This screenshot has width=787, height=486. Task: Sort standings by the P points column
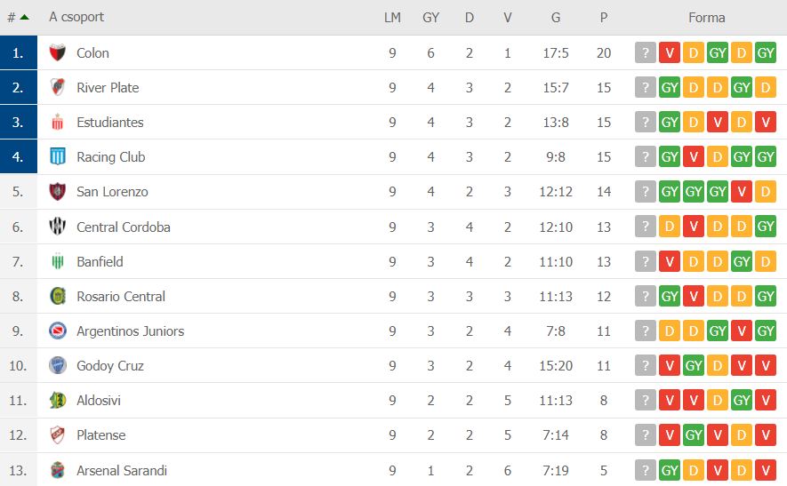pyautogui.click(x=604, y=18)
